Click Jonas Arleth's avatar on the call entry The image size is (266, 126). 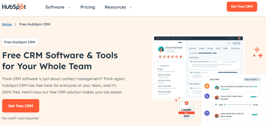(x=217, y=98)
